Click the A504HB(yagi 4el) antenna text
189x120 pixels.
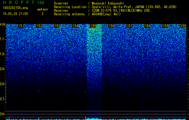[x=106, y=14]
